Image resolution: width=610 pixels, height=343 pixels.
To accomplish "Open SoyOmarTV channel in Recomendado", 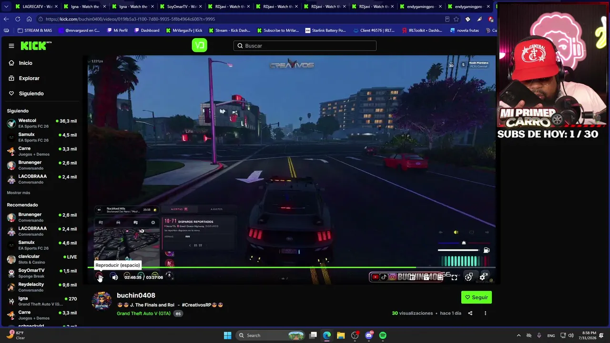I will click(x=42, y=273).
